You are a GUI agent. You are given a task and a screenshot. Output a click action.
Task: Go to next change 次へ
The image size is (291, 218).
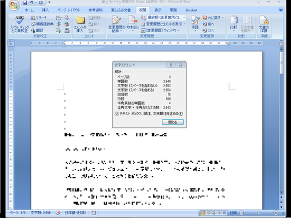[208, 30]
